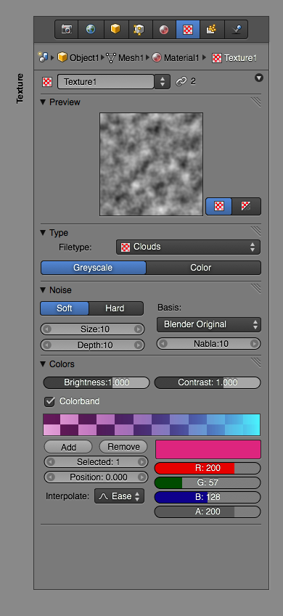Open the Object properties cube tab
283x616 pixels.
click(115, 30)
